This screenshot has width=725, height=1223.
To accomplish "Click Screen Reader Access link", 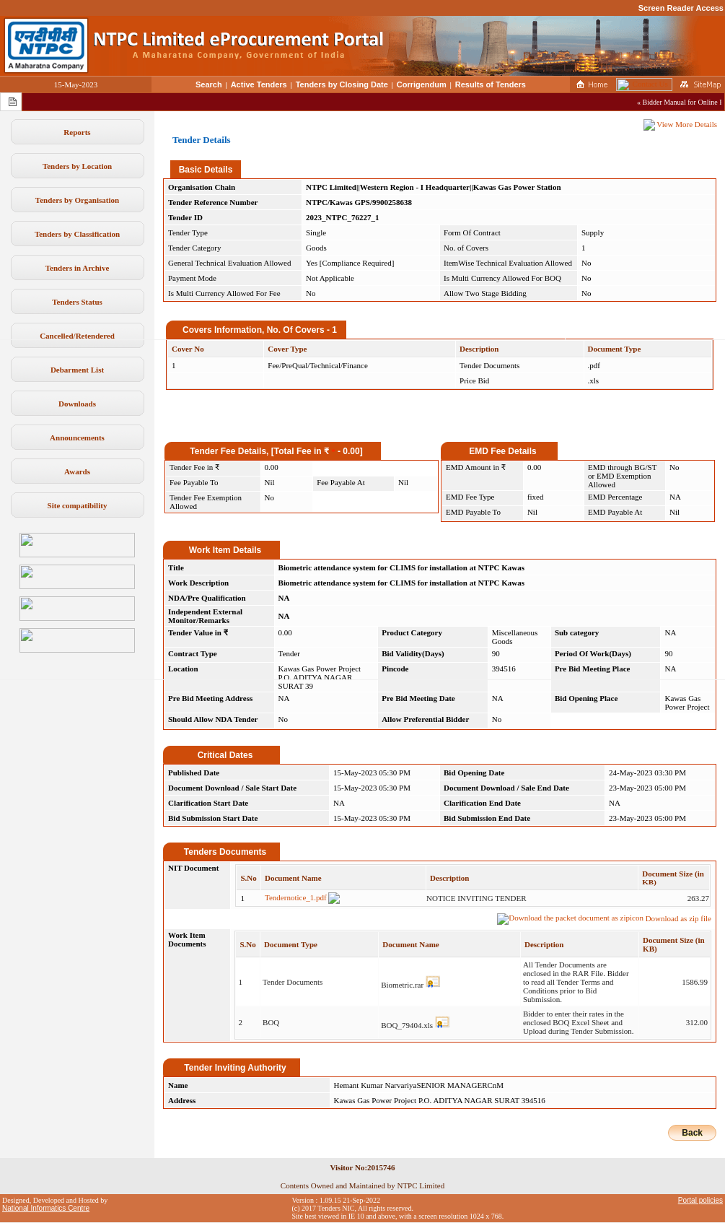I will point(680,8).
